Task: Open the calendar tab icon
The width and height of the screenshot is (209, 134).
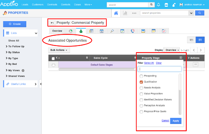Action: pyautogui.click(x=102, y=31)
